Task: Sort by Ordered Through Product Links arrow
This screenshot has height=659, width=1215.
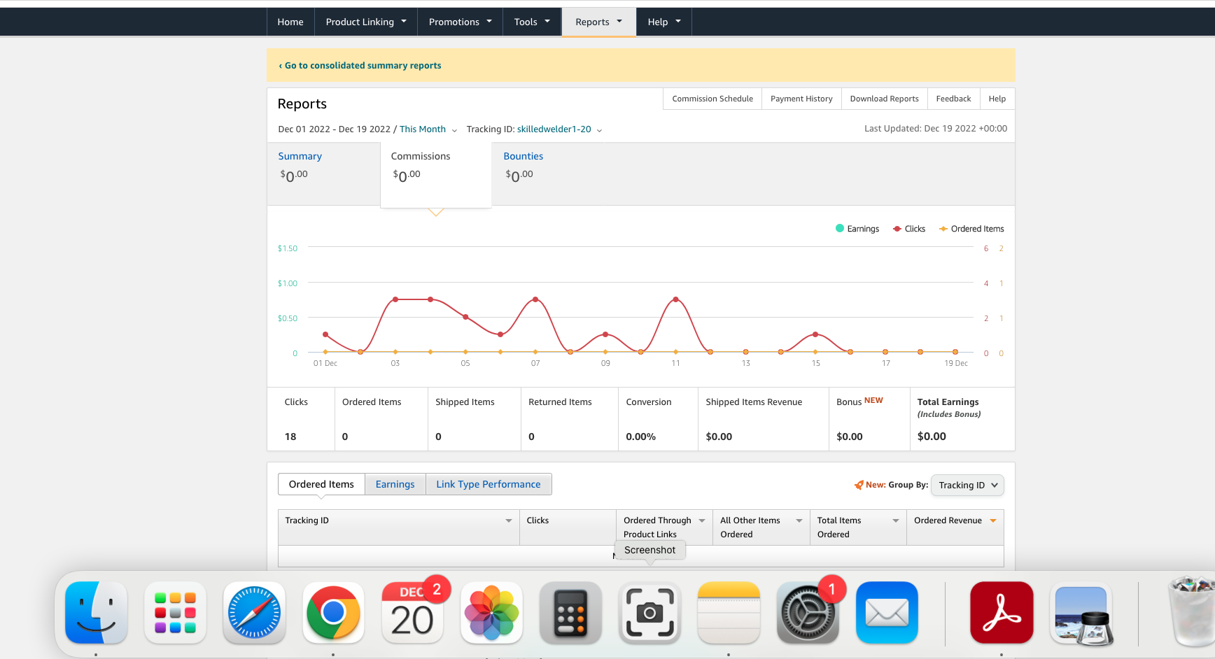Action: pyautogui.click(x=702, y=520)
